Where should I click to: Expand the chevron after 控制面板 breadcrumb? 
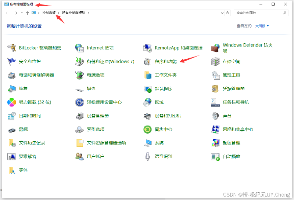(59, 13)
